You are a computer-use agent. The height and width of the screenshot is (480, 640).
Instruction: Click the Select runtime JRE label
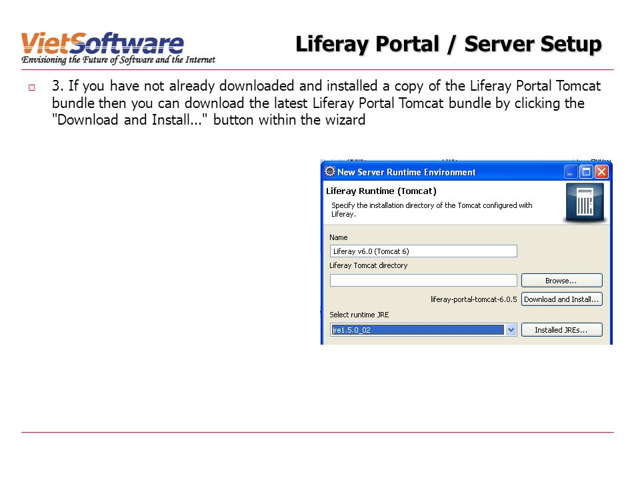pyautogui.click(x=359, y=315)
